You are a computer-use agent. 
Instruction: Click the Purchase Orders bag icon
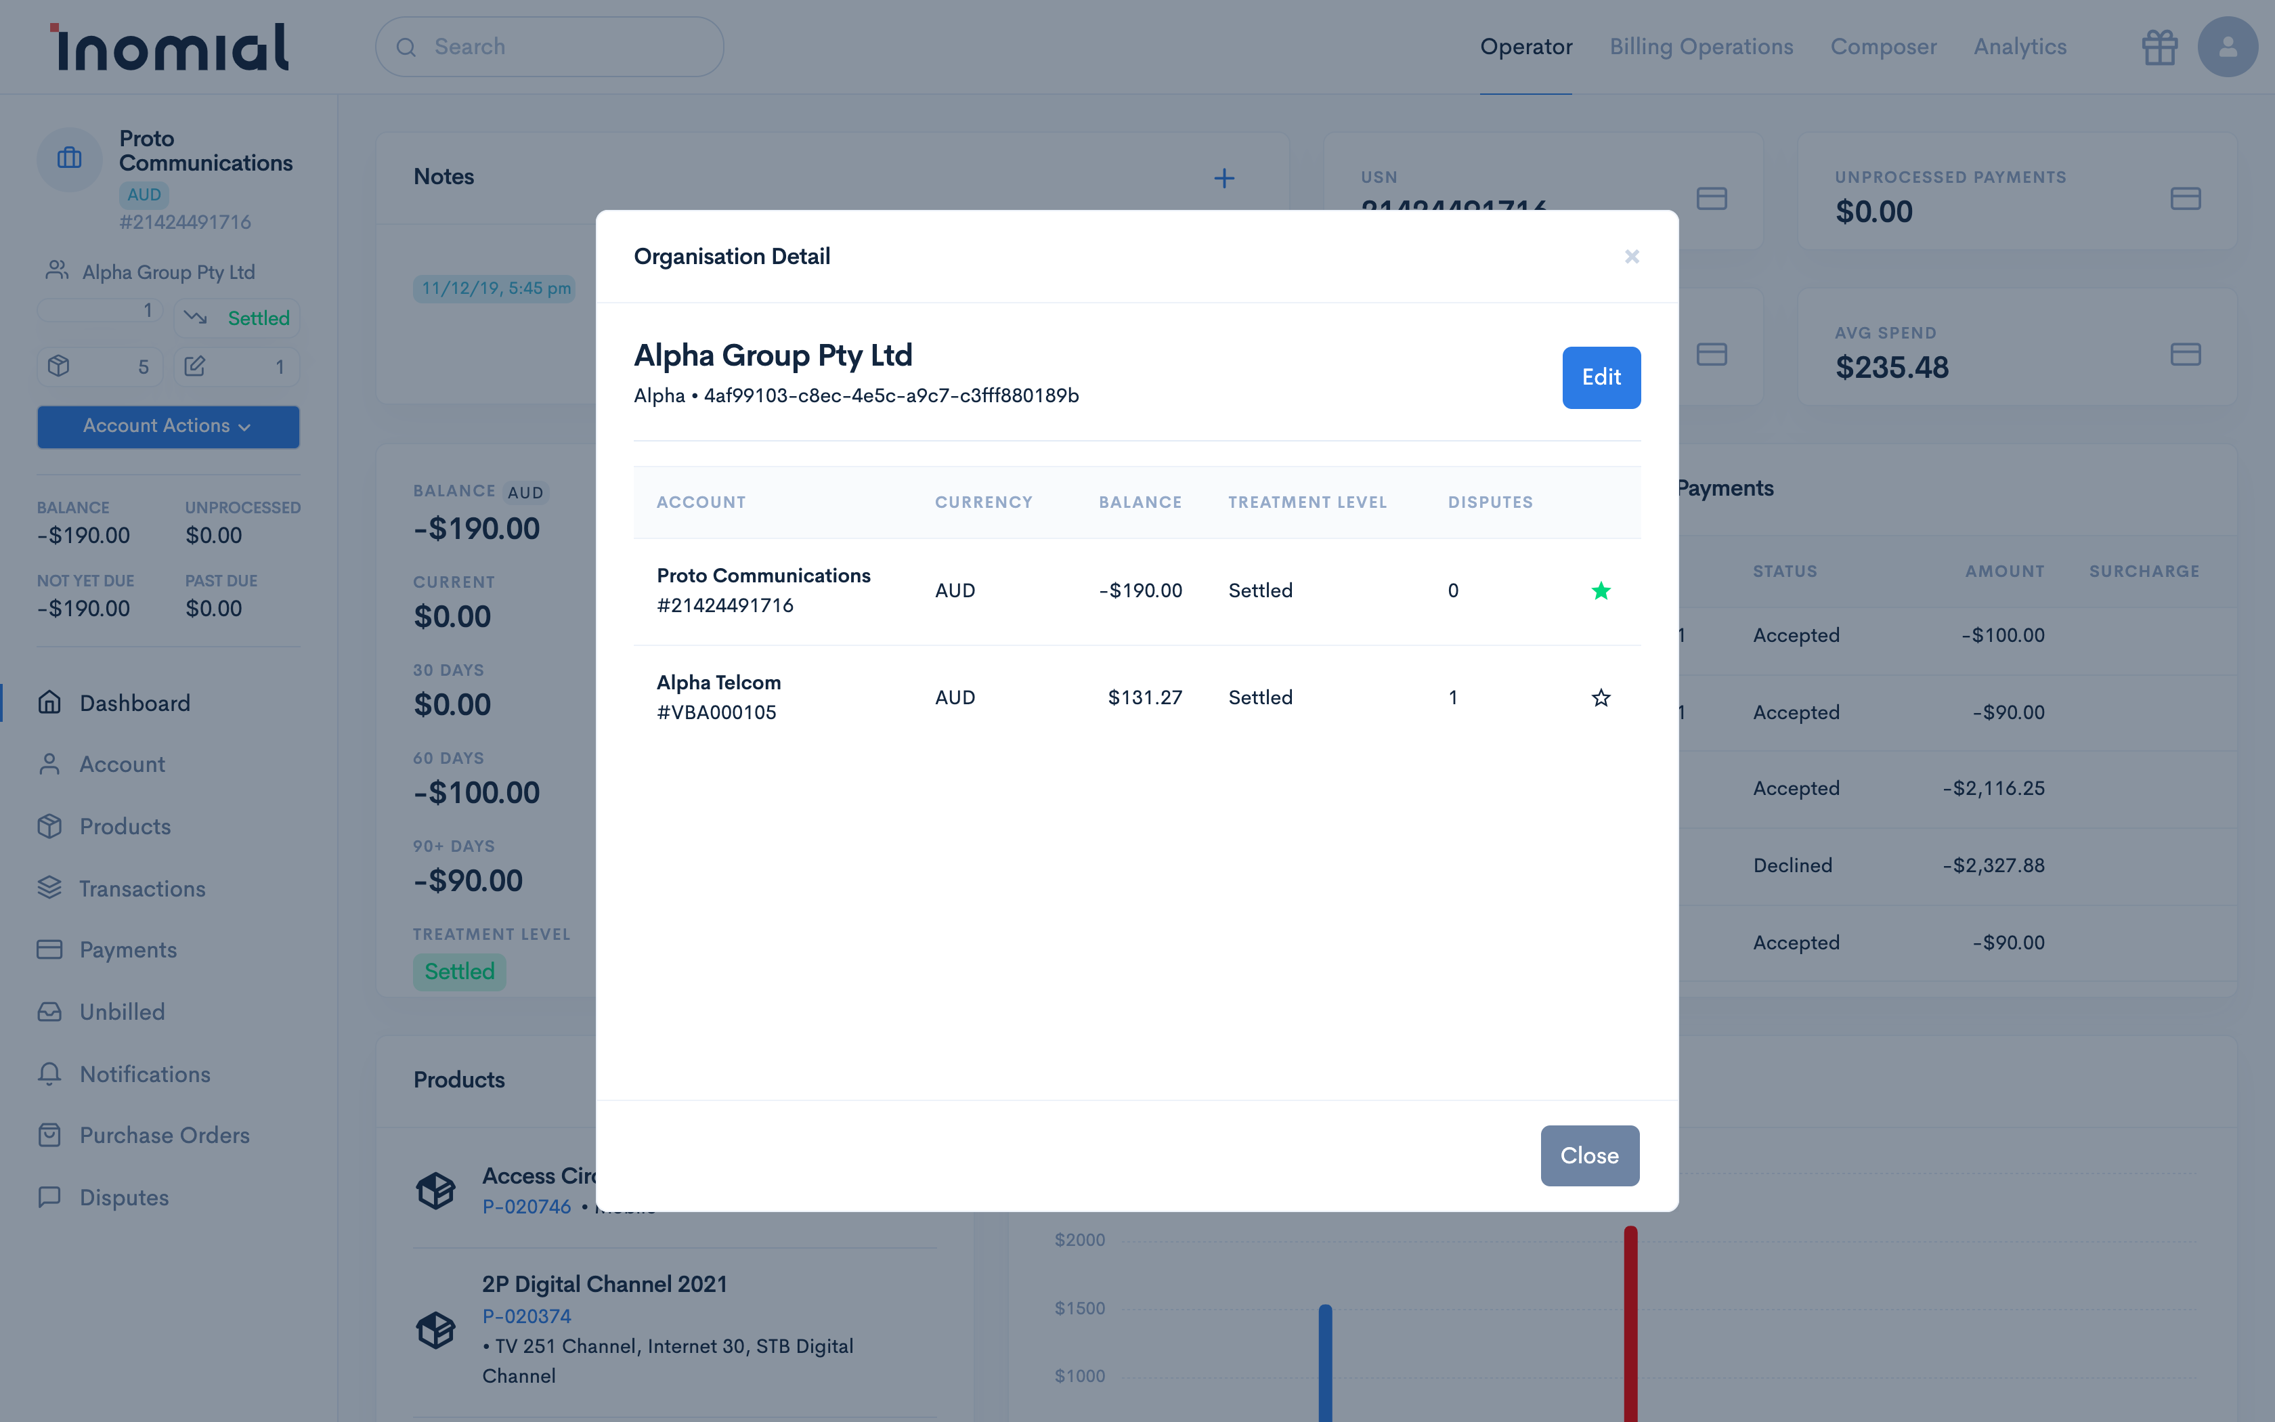(50, 1135)
